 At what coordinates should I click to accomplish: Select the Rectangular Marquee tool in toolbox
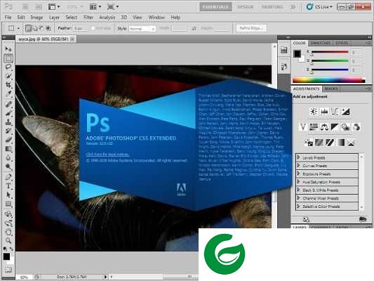pyautogui.click(x=8, y=58)
